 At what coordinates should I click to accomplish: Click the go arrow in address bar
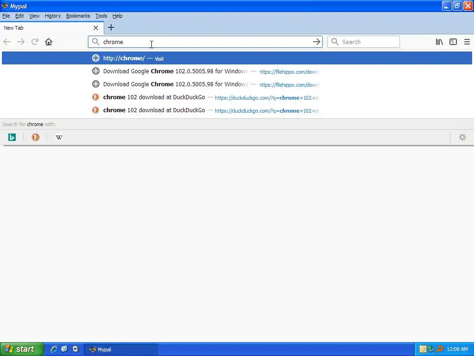pos(317,42)
